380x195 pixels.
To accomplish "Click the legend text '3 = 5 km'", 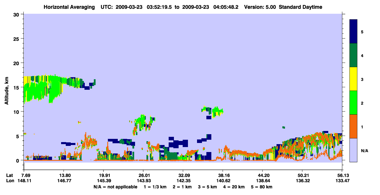I will point(208,187).
